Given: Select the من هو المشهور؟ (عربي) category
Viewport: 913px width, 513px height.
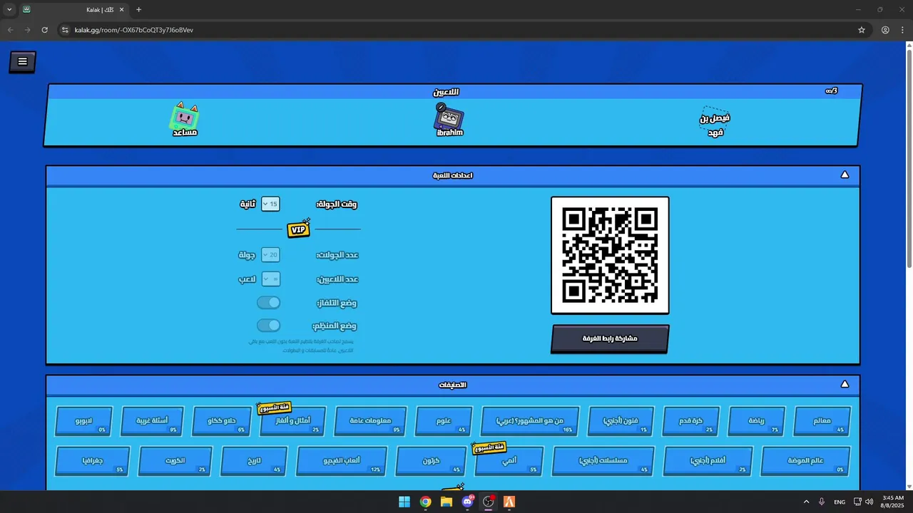Looking at the screenshot, I should [530, 421].
